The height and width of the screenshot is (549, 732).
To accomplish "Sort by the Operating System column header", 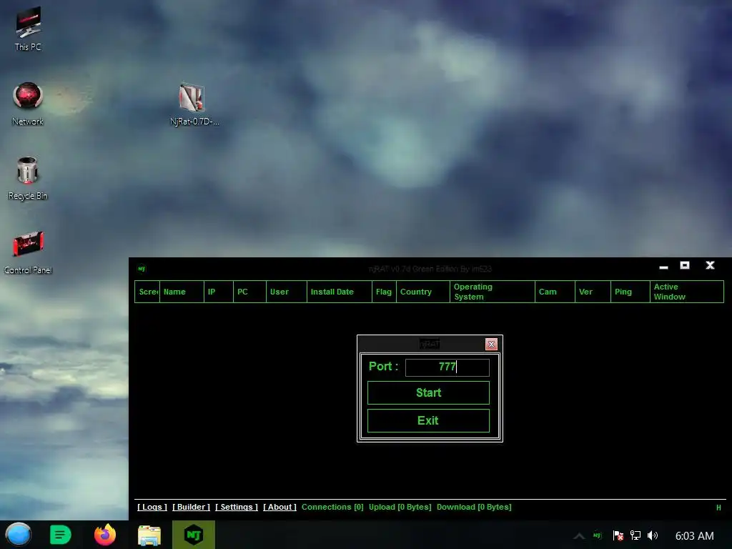I will (493, 292).
